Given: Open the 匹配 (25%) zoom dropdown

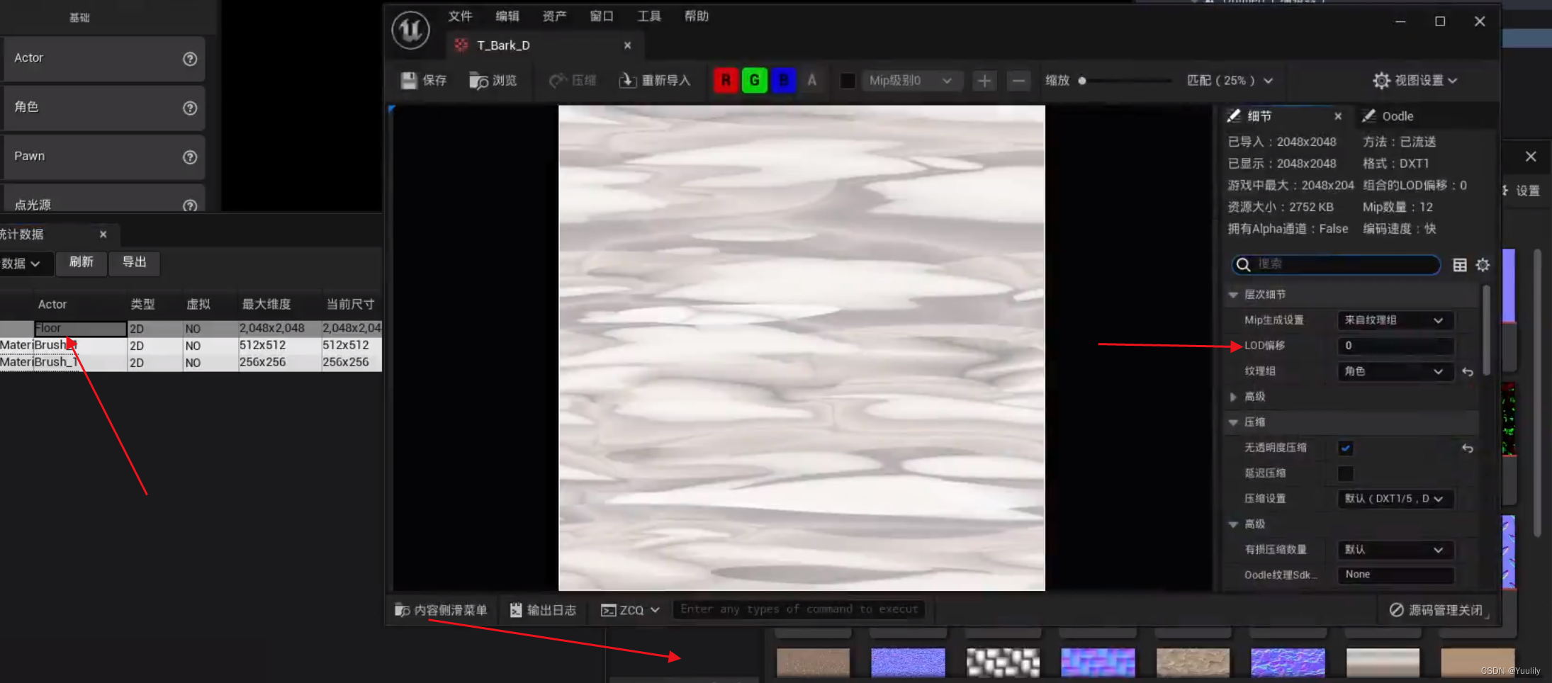Looking at the screenshot, I should pyautogui.click(x=1230, y=81).
